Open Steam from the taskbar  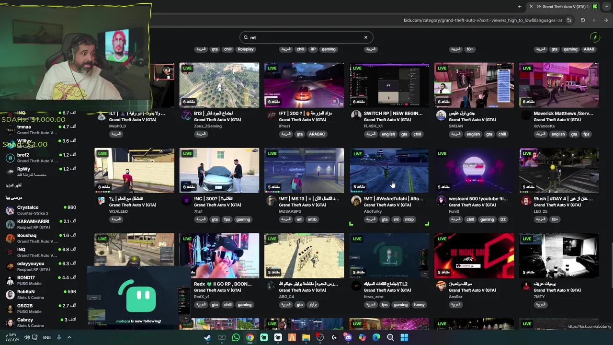(x=207, y=337)
